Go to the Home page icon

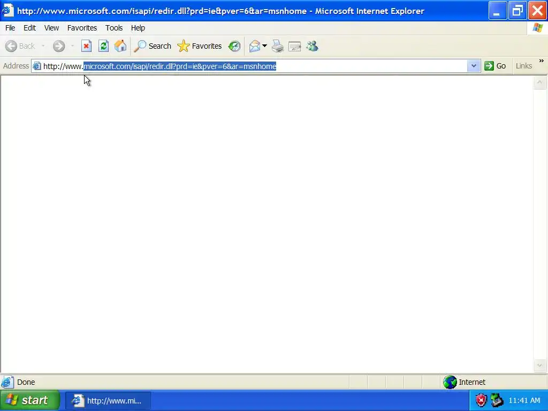[x=120, y=46]
